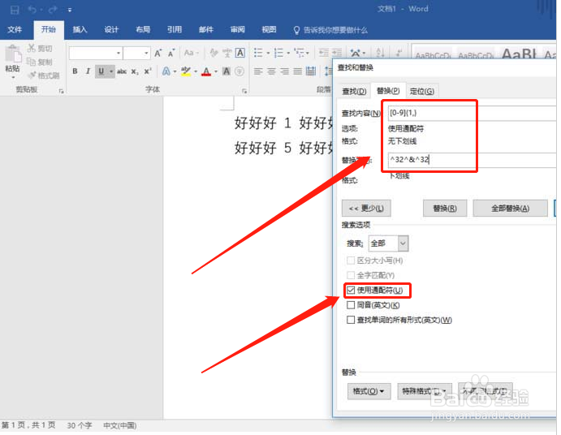Click the Character Border icon
Screen dimensions: 561x435
click(240, 53)
